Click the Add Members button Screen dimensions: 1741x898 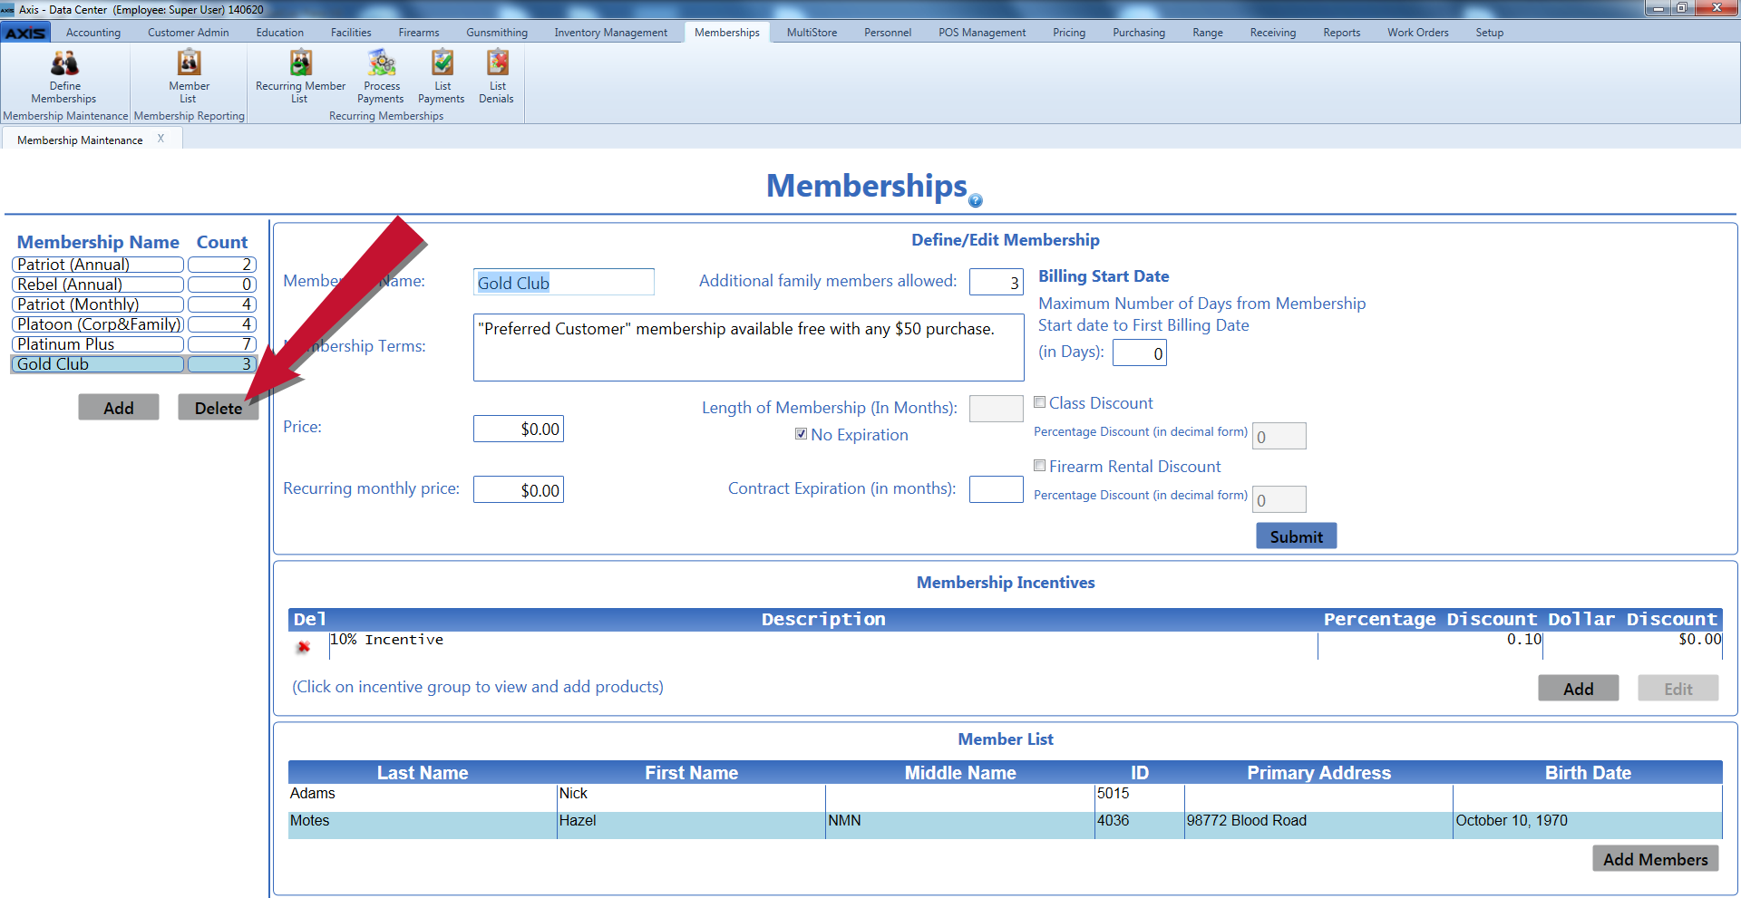tap(1655, 859)
